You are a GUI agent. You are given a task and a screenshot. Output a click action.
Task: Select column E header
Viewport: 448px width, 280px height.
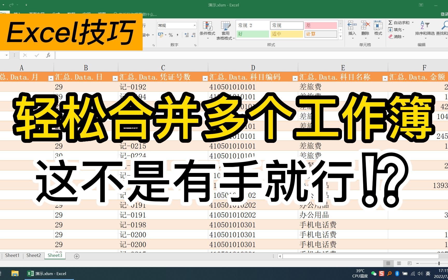[x=343, y=68]
